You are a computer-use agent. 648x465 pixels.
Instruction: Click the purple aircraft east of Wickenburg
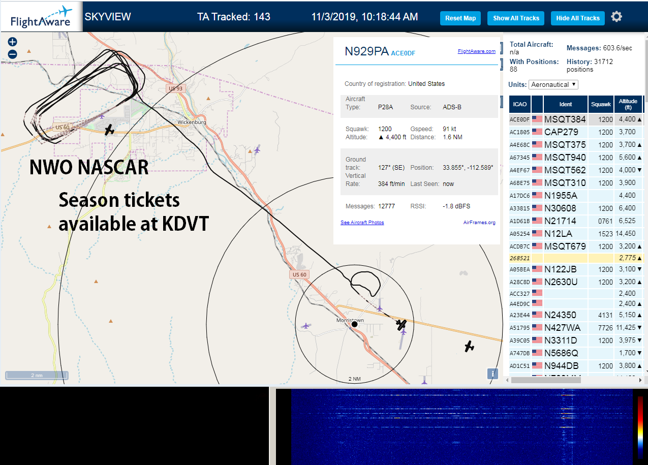[257, 149]
